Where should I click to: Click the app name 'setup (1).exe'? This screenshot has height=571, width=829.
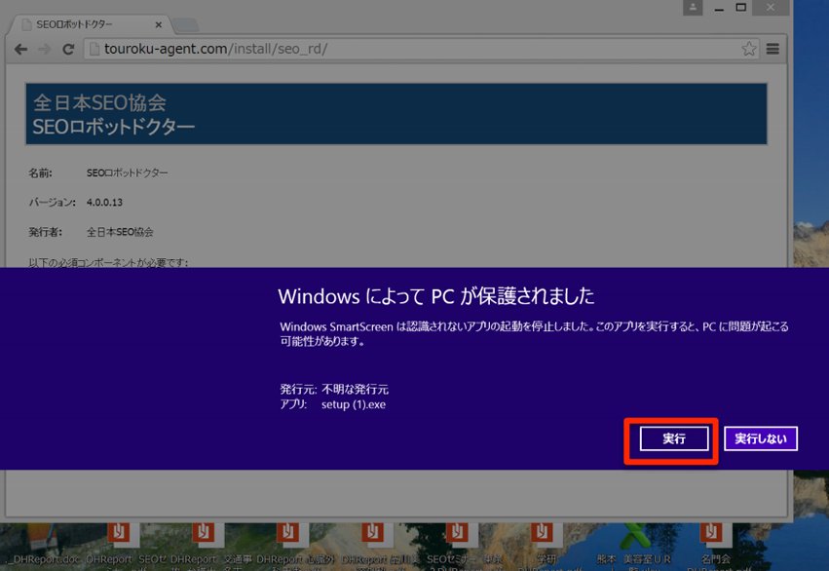(354, 404)
